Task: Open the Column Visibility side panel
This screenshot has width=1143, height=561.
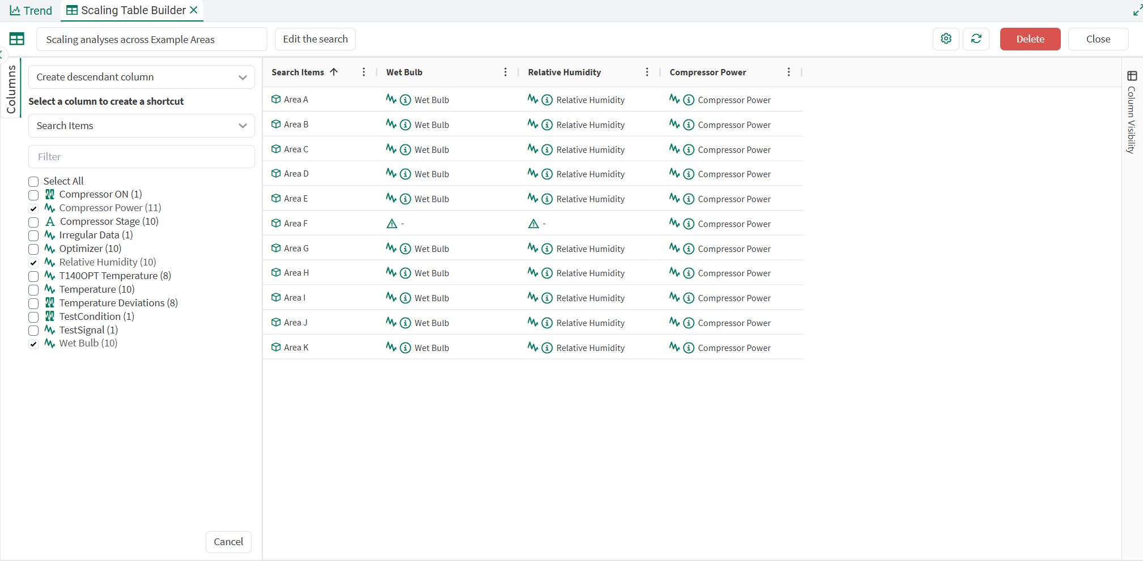Action: [1132, 113]
